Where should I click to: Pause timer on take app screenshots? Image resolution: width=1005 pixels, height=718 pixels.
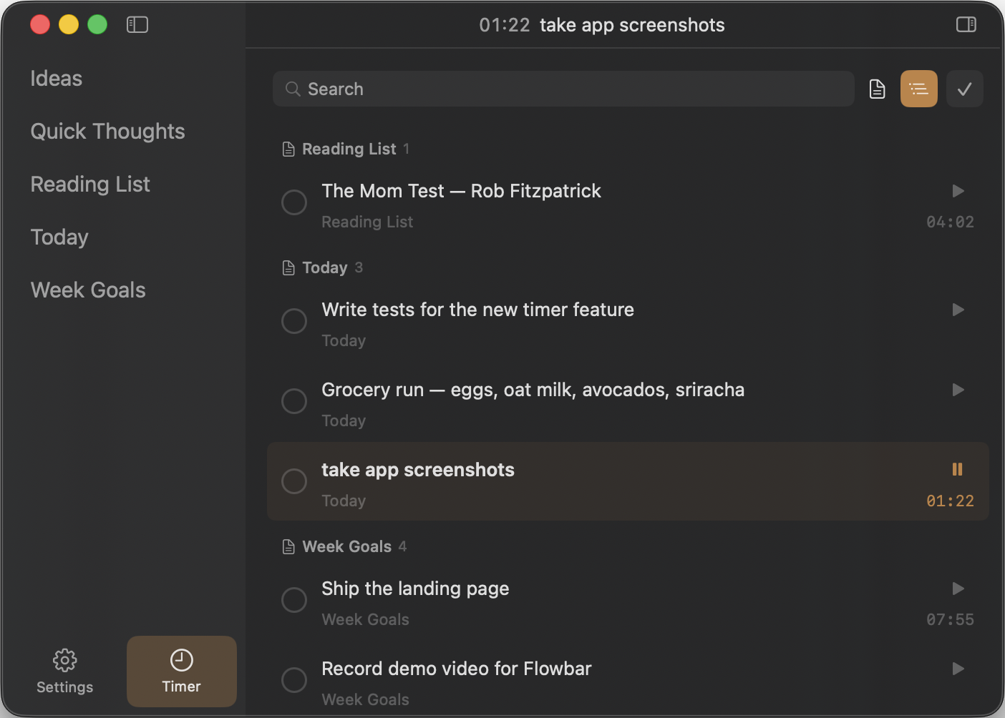(x=957, y=469)
